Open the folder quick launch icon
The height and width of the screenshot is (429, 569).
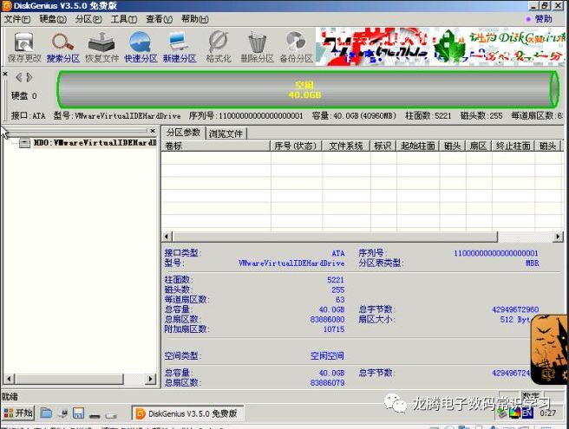[x=46, y=413]
